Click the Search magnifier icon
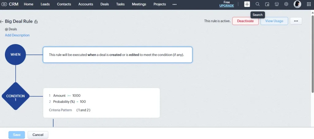The width and height of the screenshot is (314, 139). tap(258, 4)
